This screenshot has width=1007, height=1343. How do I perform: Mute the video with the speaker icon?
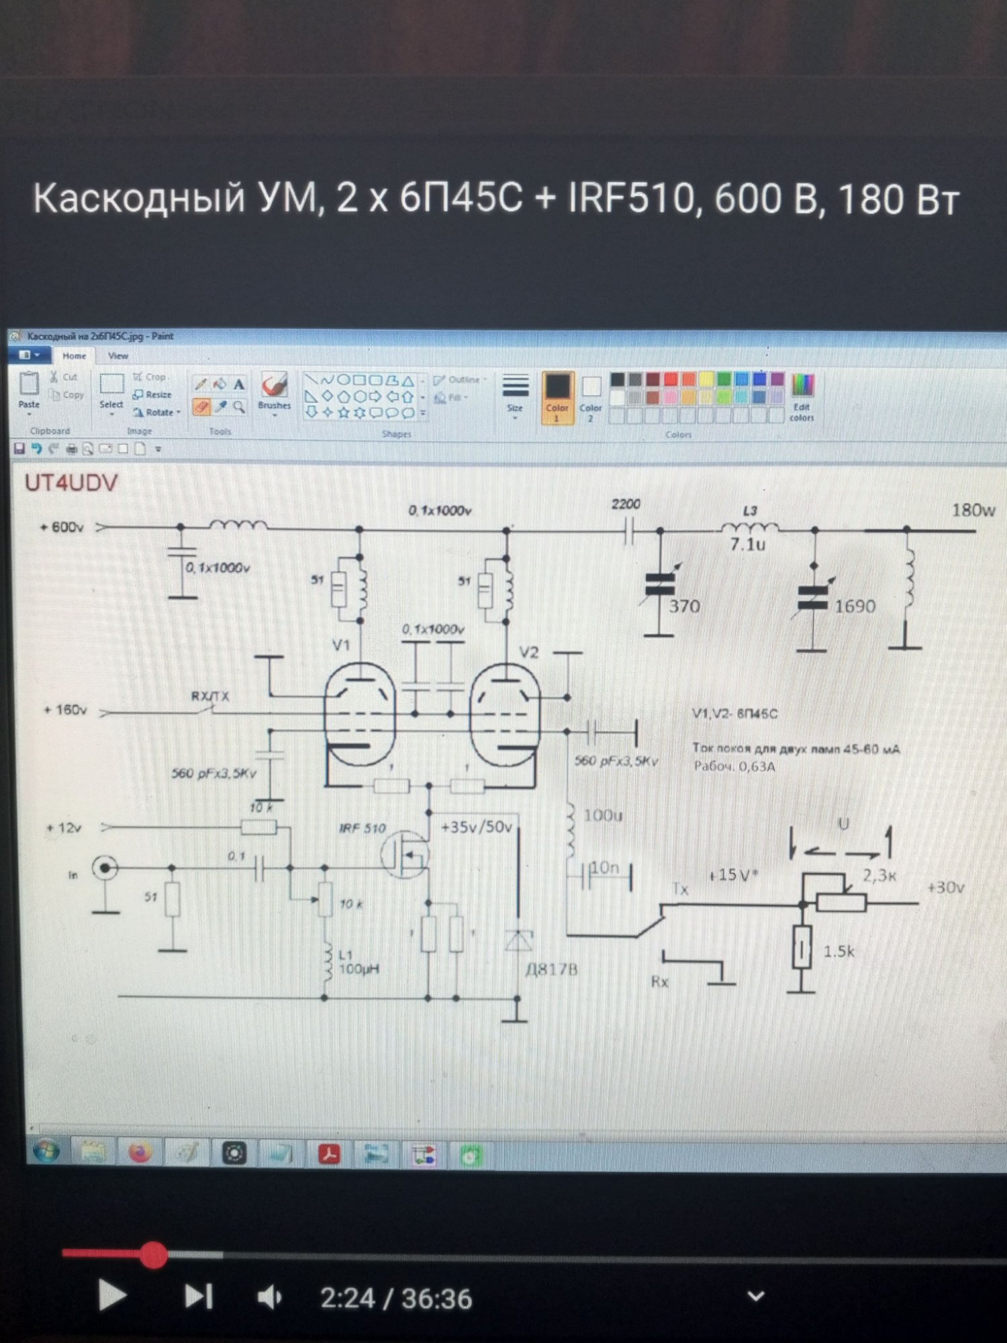point(270,1297)
